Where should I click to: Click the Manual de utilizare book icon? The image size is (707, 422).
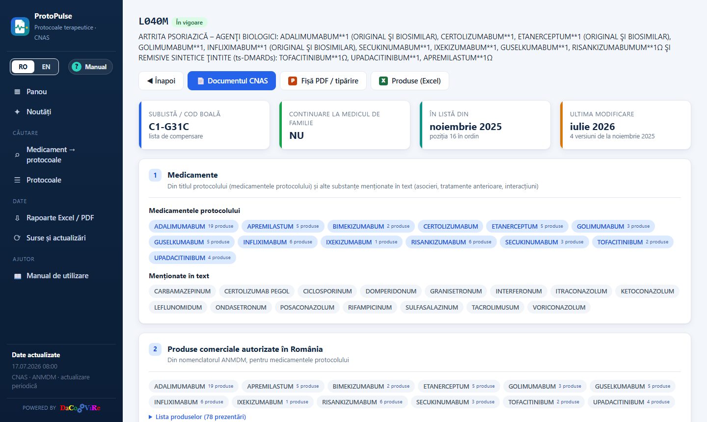click(x=17, y=276)
